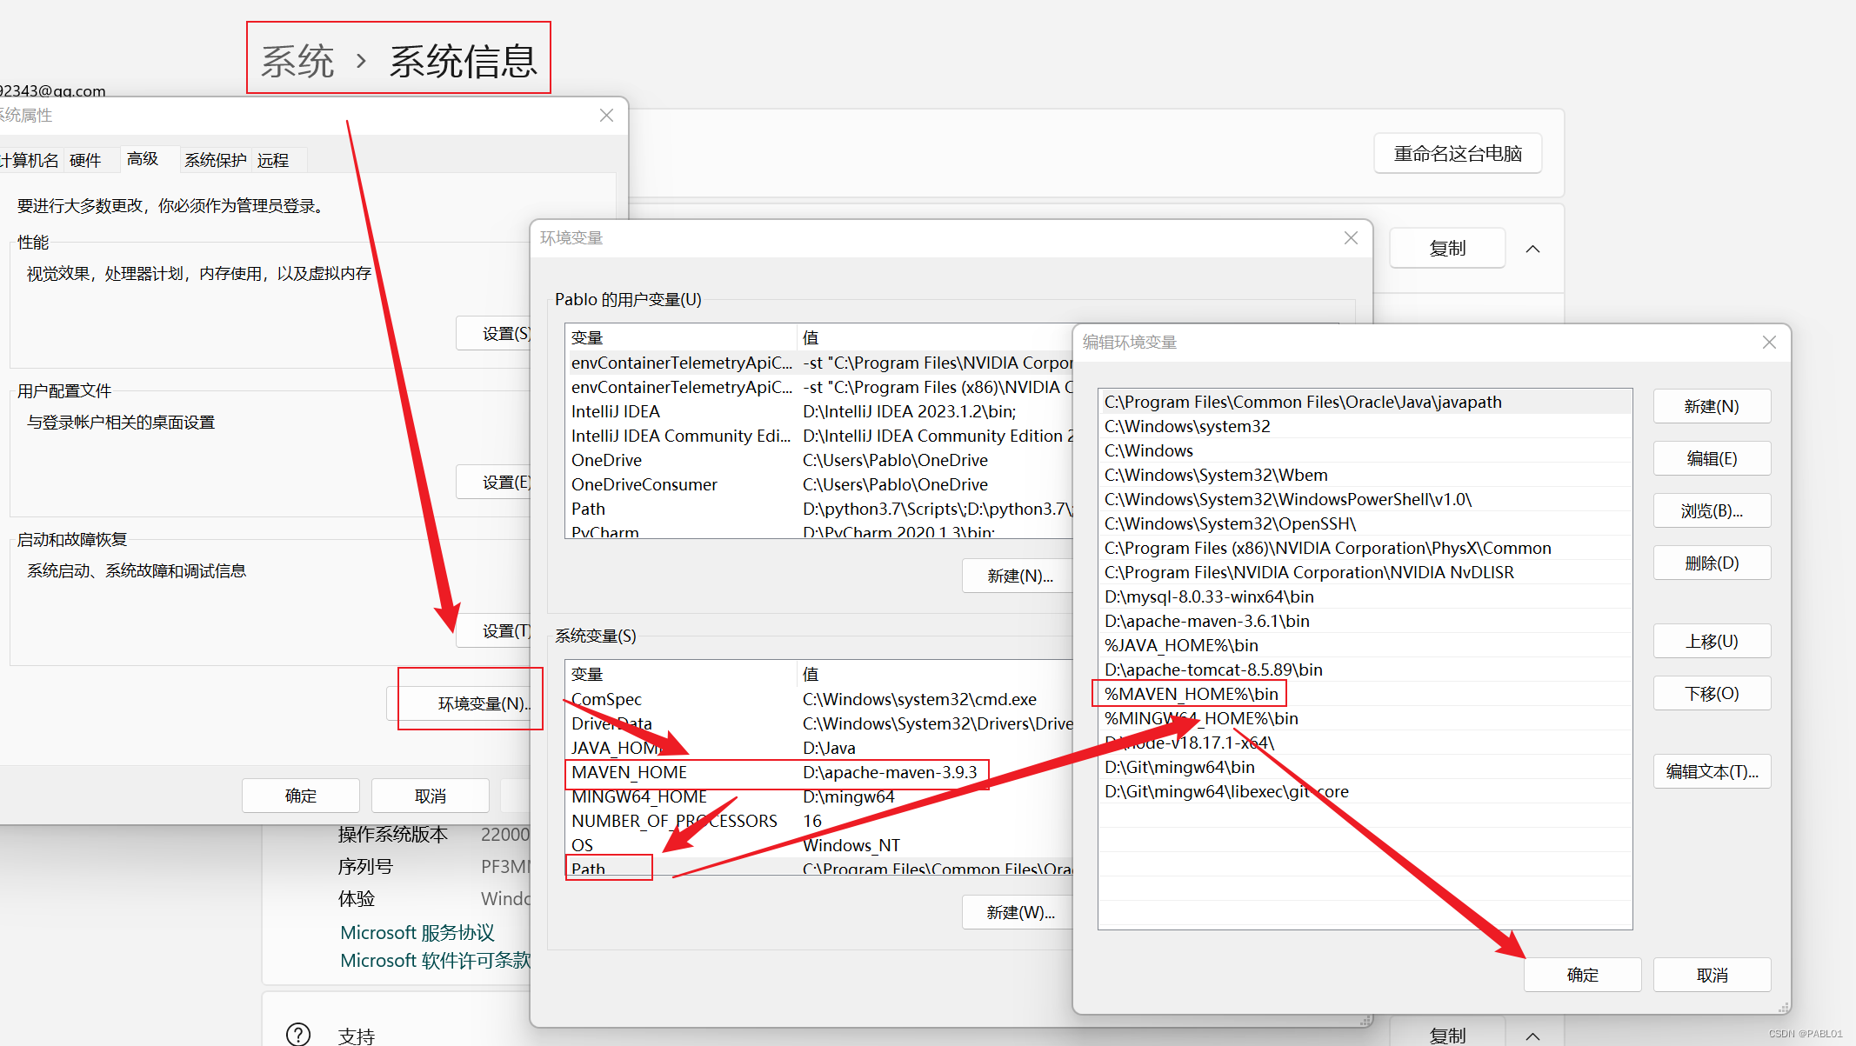The height and width of the screenshot is (1046, 1856).
Task: Close the 系统属性 dialog
Action: [x=606, y=116]
